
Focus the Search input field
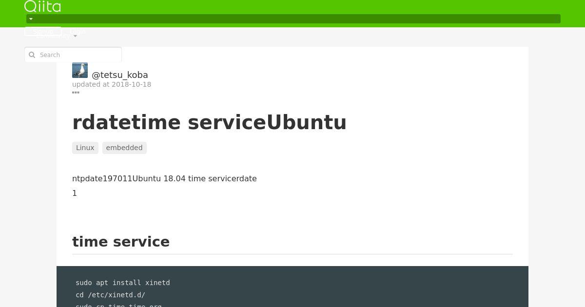73,55
